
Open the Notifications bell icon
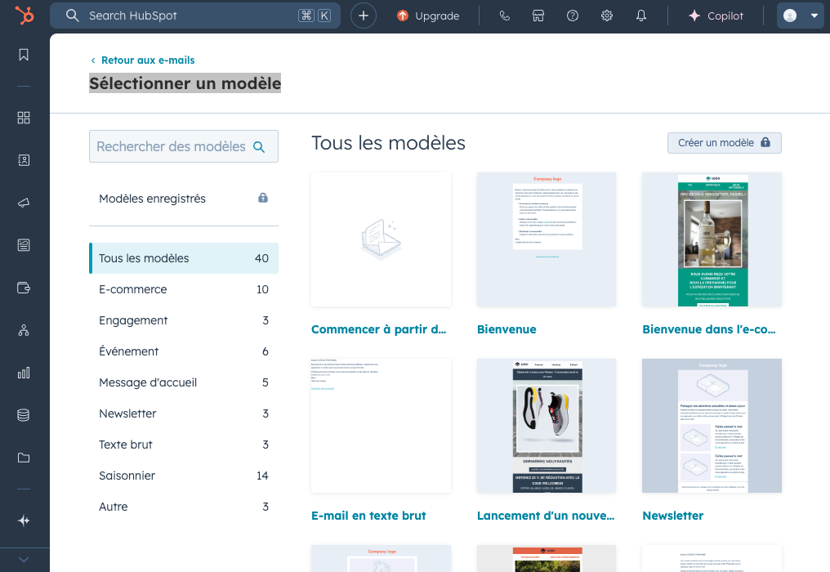click(641, 16)
